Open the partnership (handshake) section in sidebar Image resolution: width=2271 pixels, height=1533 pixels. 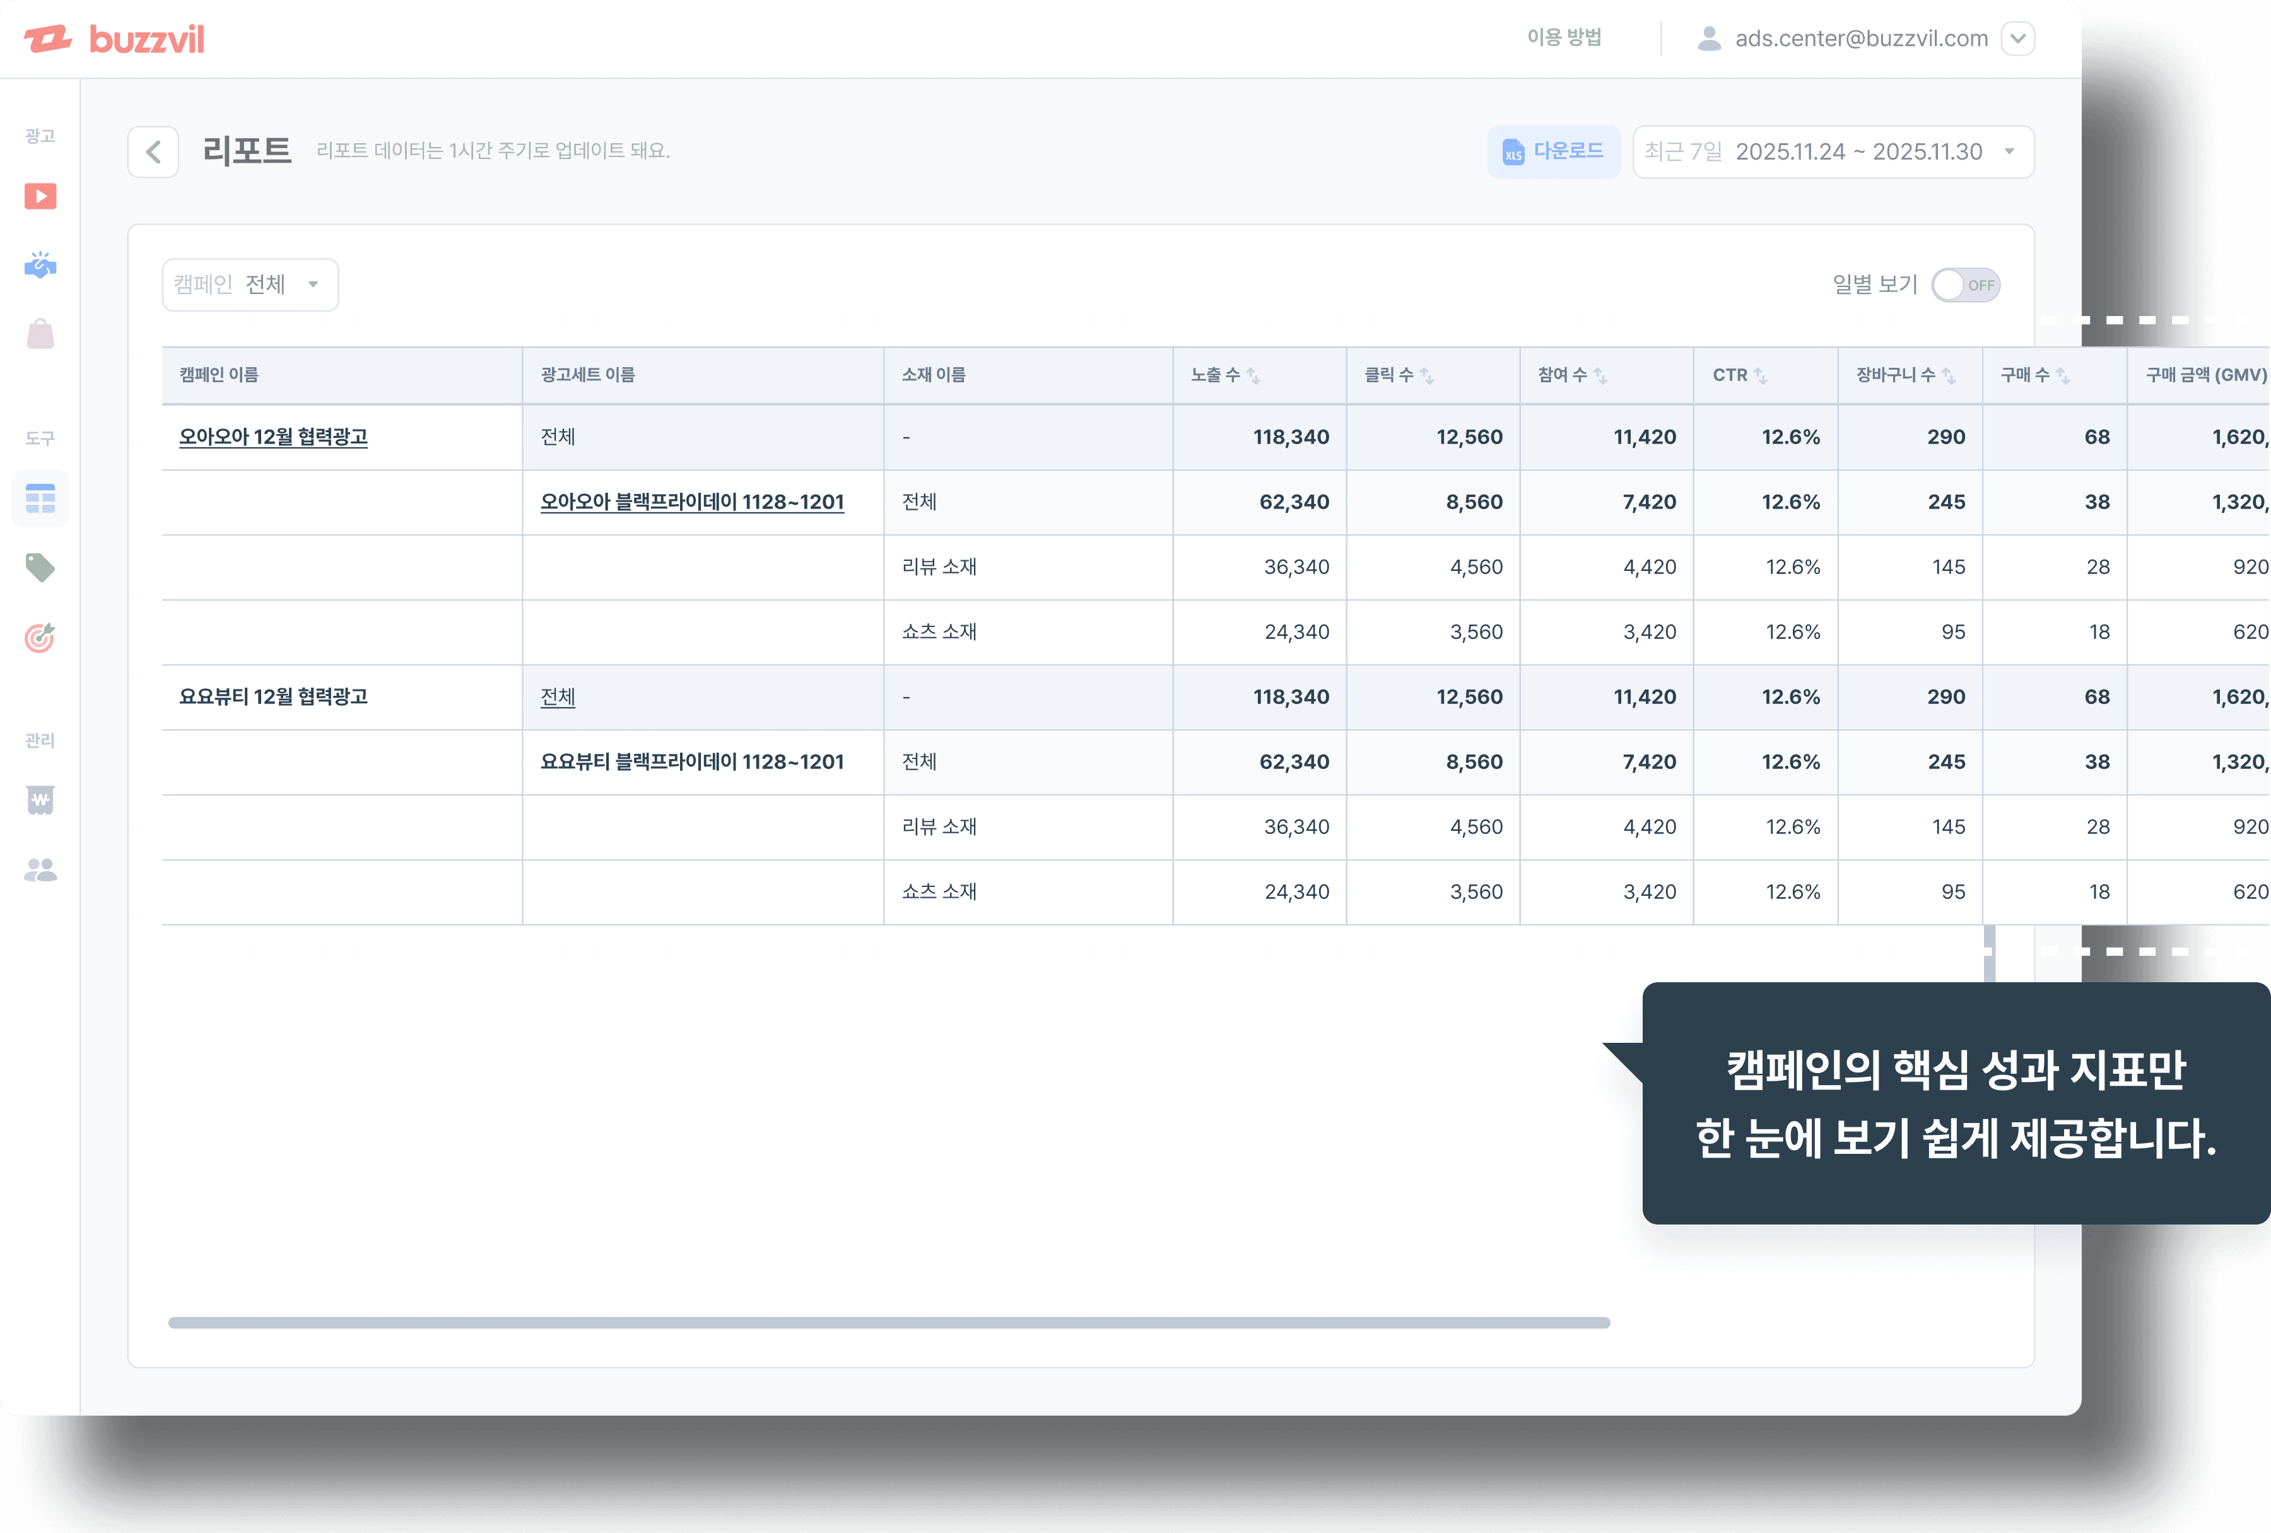pos(39,265)
